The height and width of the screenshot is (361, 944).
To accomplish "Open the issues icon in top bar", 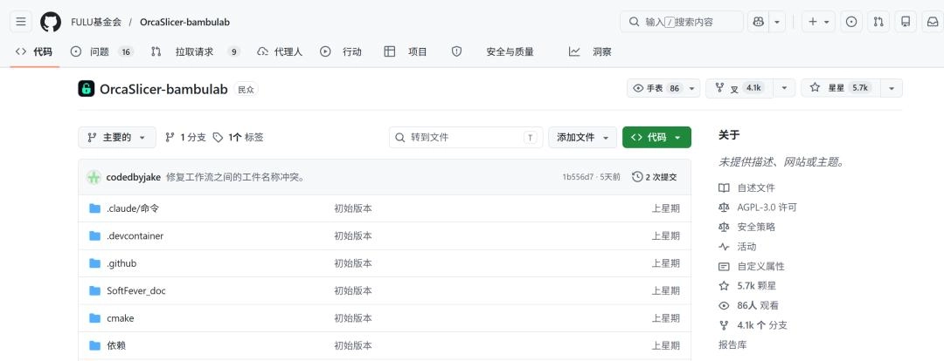I will [851, 22].
